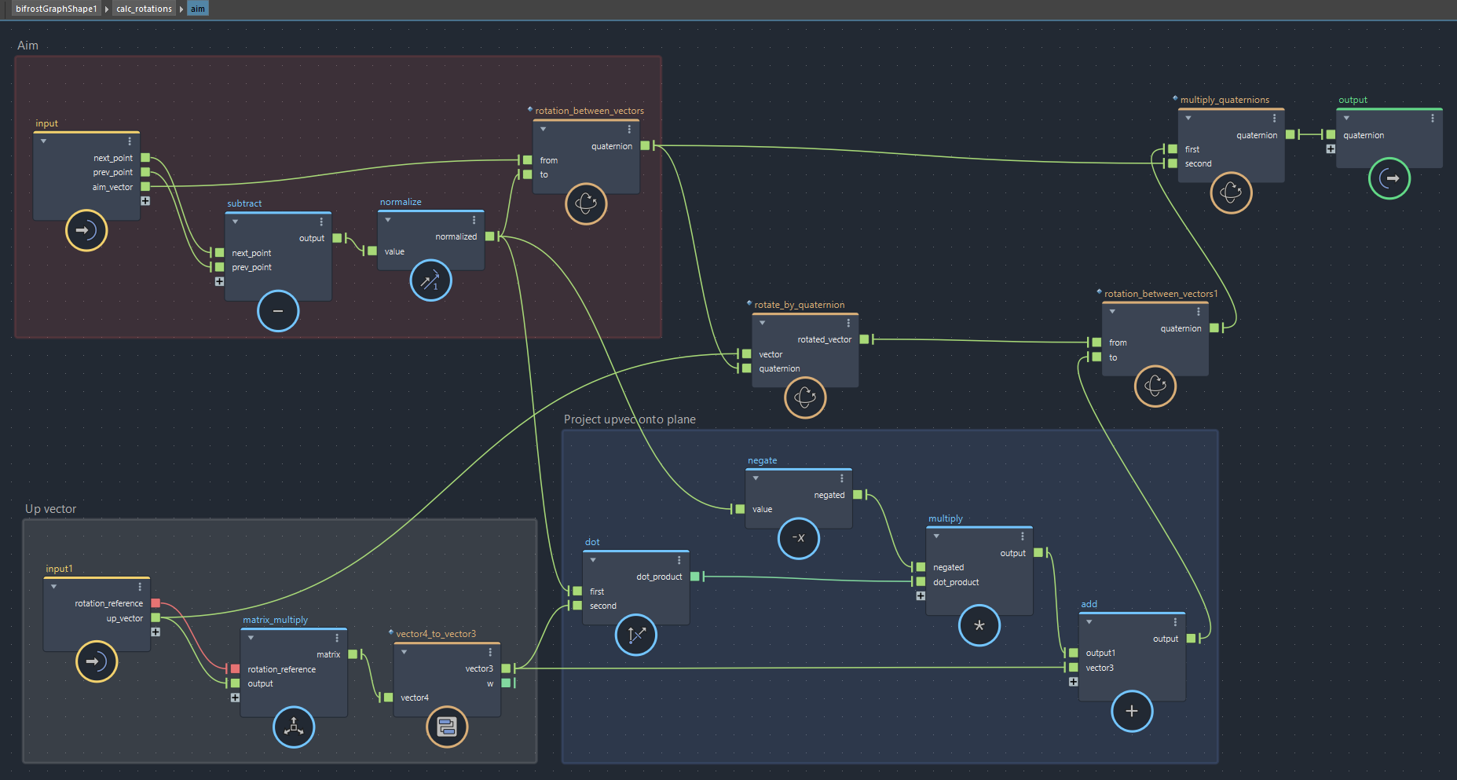This screenshot has width=1457, height=780.
Task: Open the add node three-dot options menu
Action: coord(1175,622)
